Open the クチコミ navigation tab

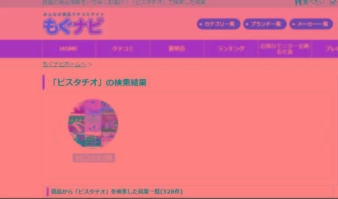pyautogui.click(x=123, y=49)
